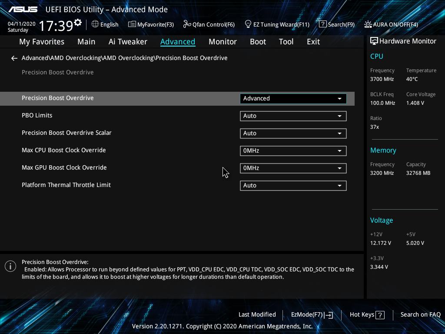This screenshot has height=334, width=445.
Task: Click the information icon in the help panel
Action: point(10,266)
